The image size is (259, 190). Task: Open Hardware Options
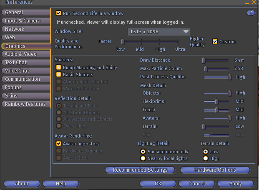(x=215, y=170)
